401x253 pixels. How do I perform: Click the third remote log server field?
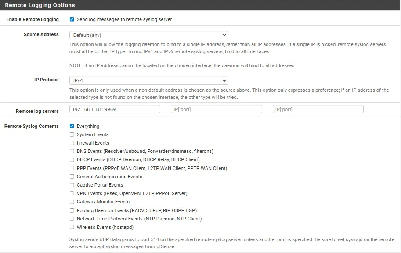click(318, 109)
